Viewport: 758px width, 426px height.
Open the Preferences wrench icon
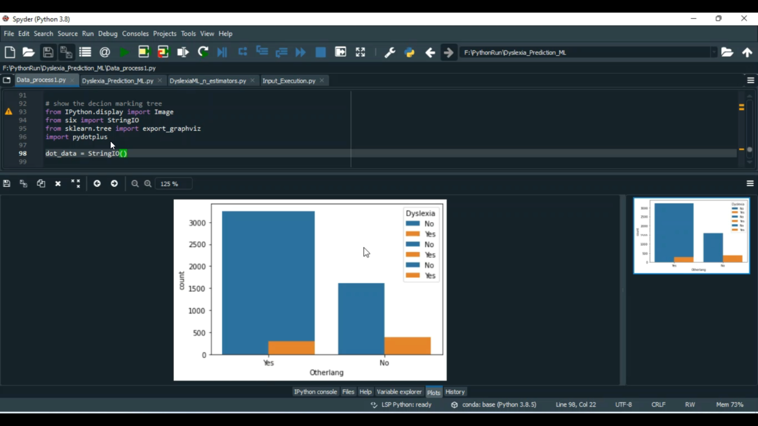point(390,52)
